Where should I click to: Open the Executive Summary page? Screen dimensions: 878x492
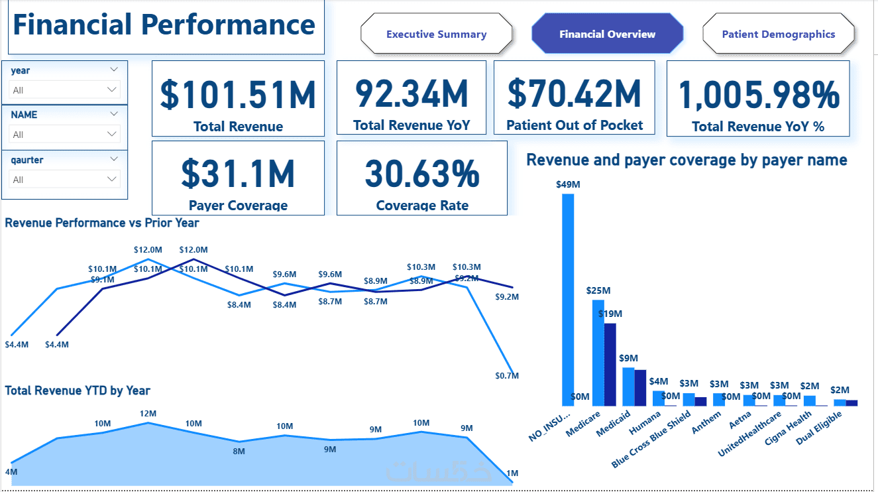pos(436,34)
